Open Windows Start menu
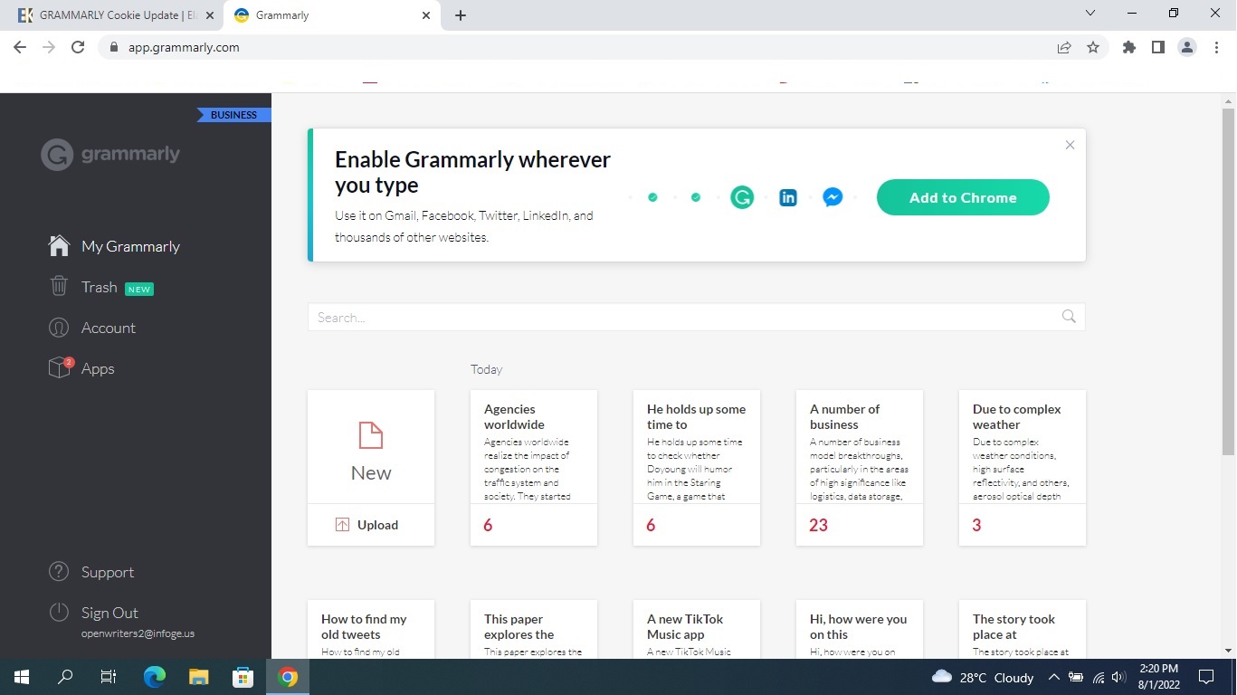The image size is (1237, 695). (22, 677)
